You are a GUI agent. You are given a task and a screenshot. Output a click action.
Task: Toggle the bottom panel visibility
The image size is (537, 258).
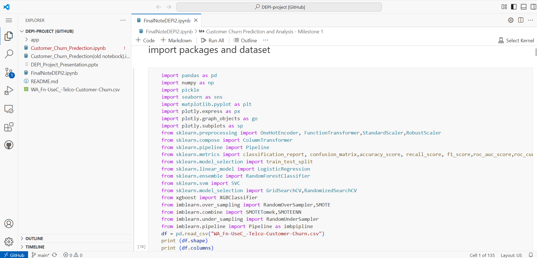pyautogui.click(x=524, y=7)
